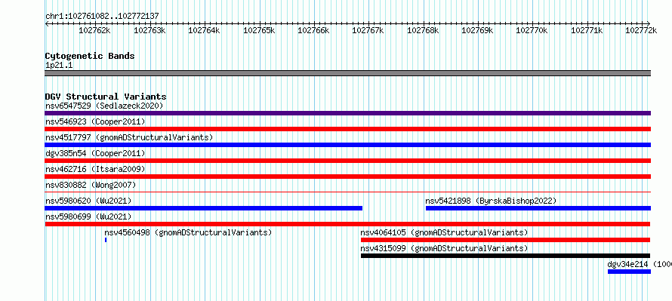Click the 1p21.1 band label
The image size is (672, 301).
[58, 65]
